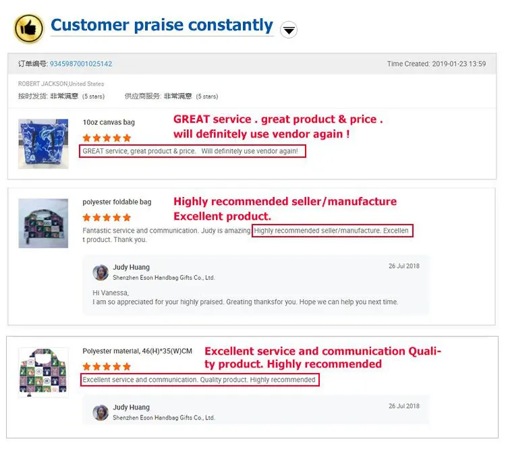Click the 10oz canvas bag thumbnail
Viewport: 506px width, 460px height.
[x=43, y=142]
